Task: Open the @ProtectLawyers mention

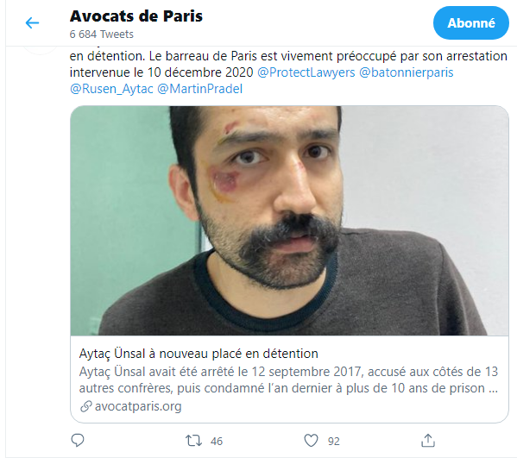Action: [x=306, y=72]
